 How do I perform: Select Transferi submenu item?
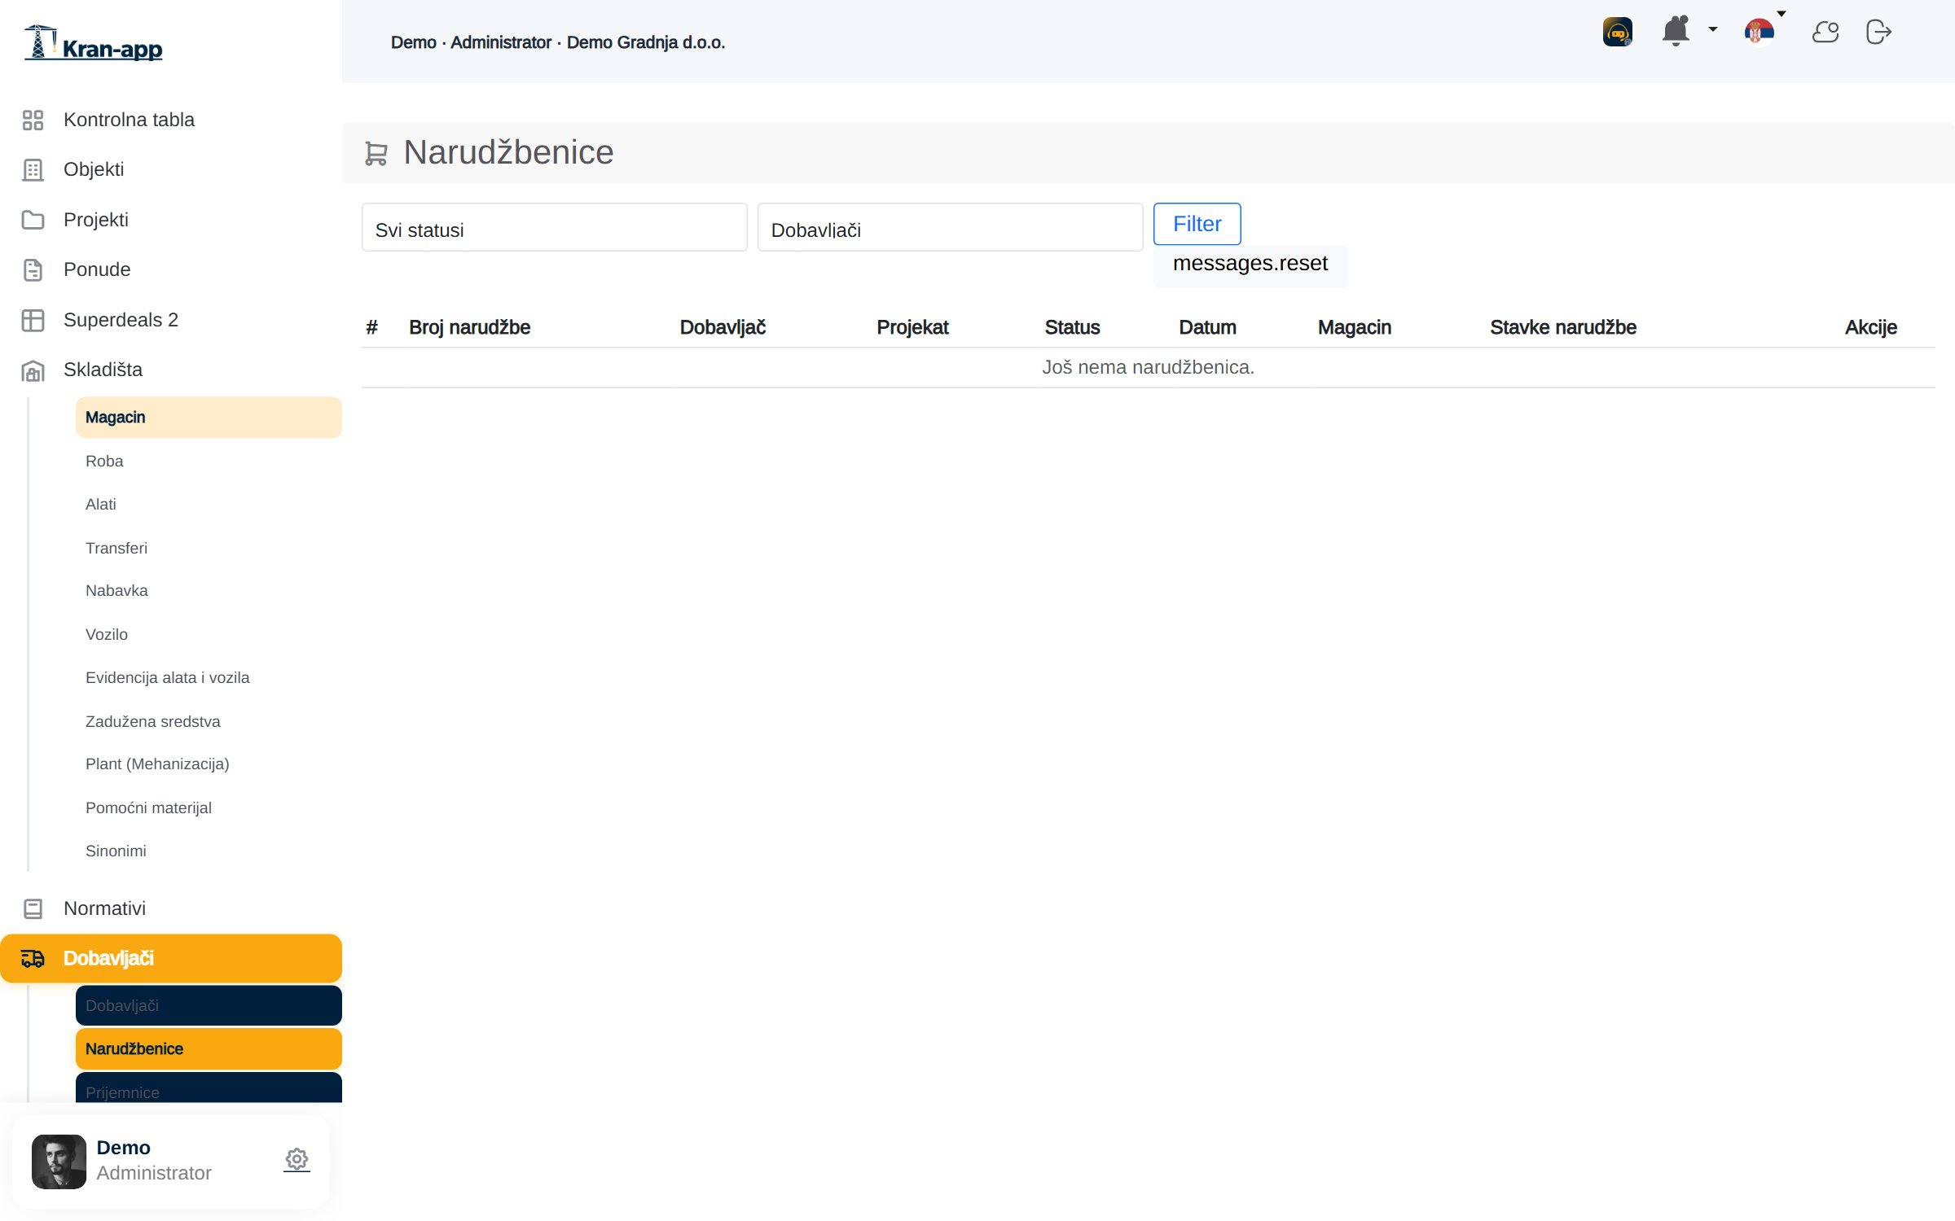coord(209,548)
